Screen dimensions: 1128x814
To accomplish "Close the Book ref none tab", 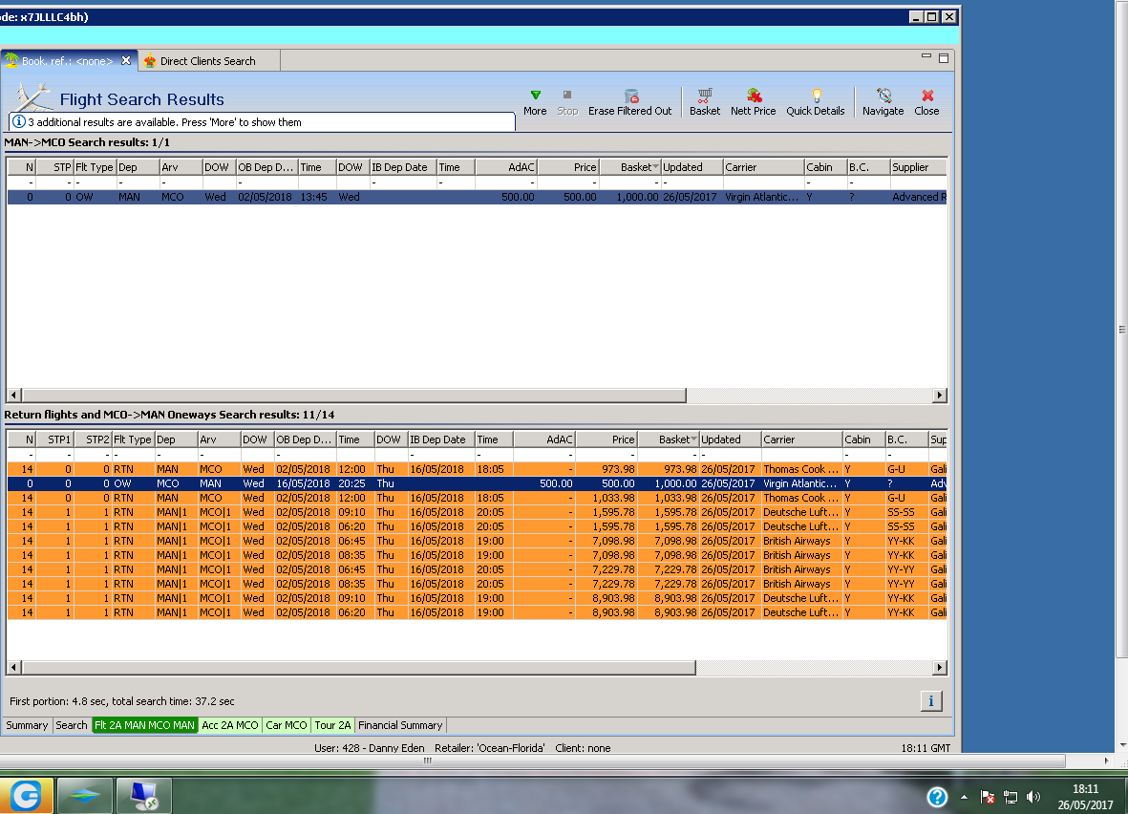I will pos(126,60).
